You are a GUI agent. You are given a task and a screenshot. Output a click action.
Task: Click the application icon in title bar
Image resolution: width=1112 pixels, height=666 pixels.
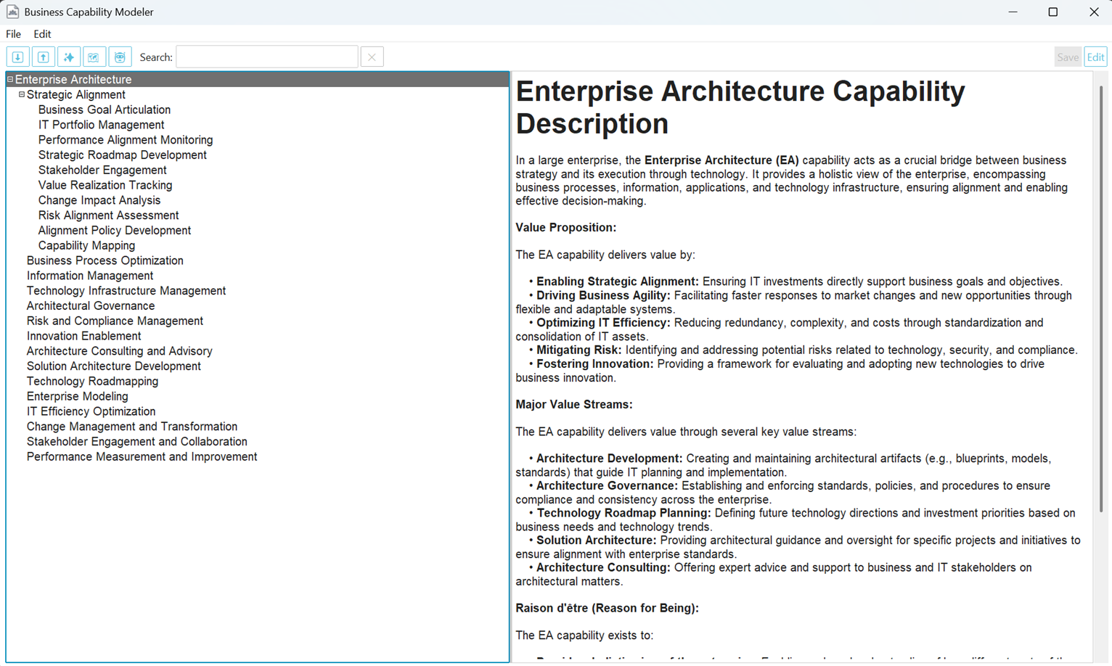(12, 12)
